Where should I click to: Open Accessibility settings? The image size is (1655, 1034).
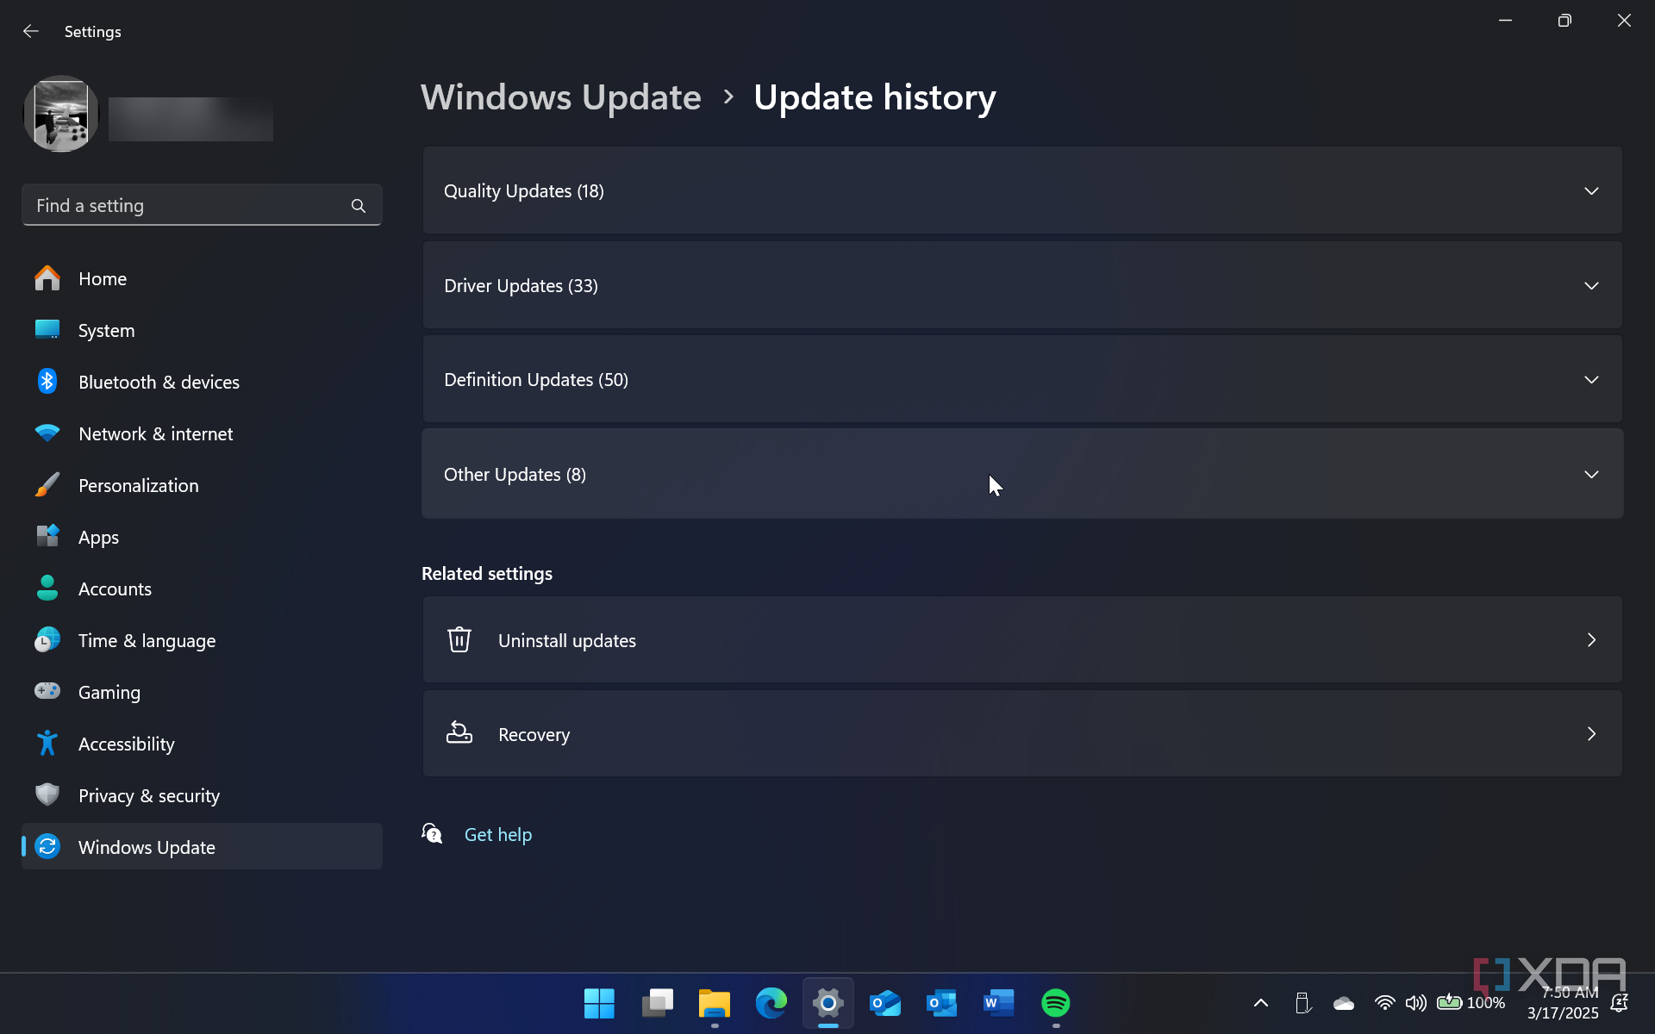pyautogui.click(x=202, y=744)
